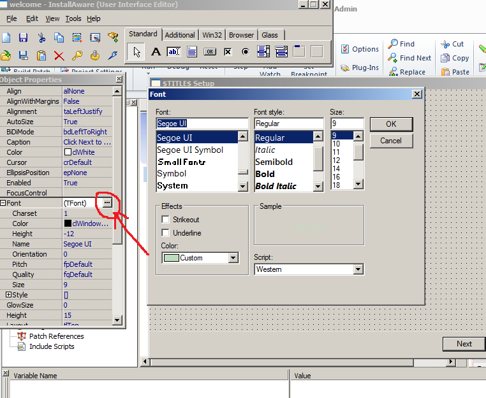486x398 pixels.
Task: Click the lightning bolt toolbar icon
Action: 113,55
